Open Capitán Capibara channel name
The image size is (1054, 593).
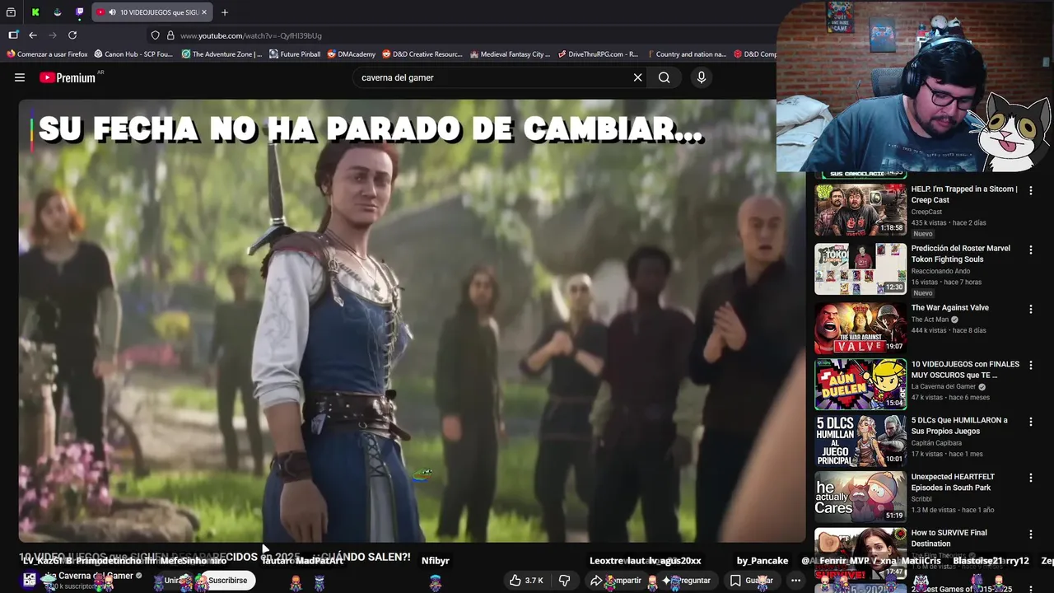(936, 443)
